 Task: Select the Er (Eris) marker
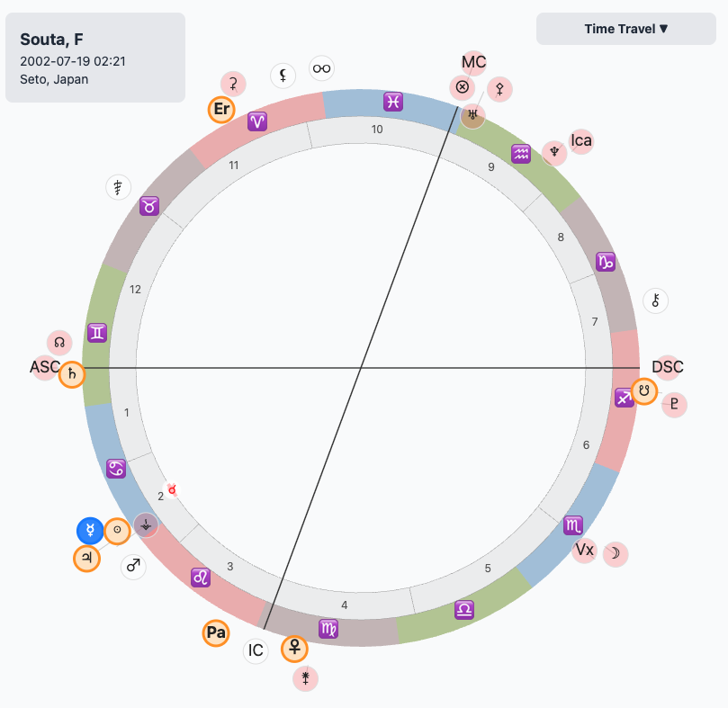coord(221,110)
